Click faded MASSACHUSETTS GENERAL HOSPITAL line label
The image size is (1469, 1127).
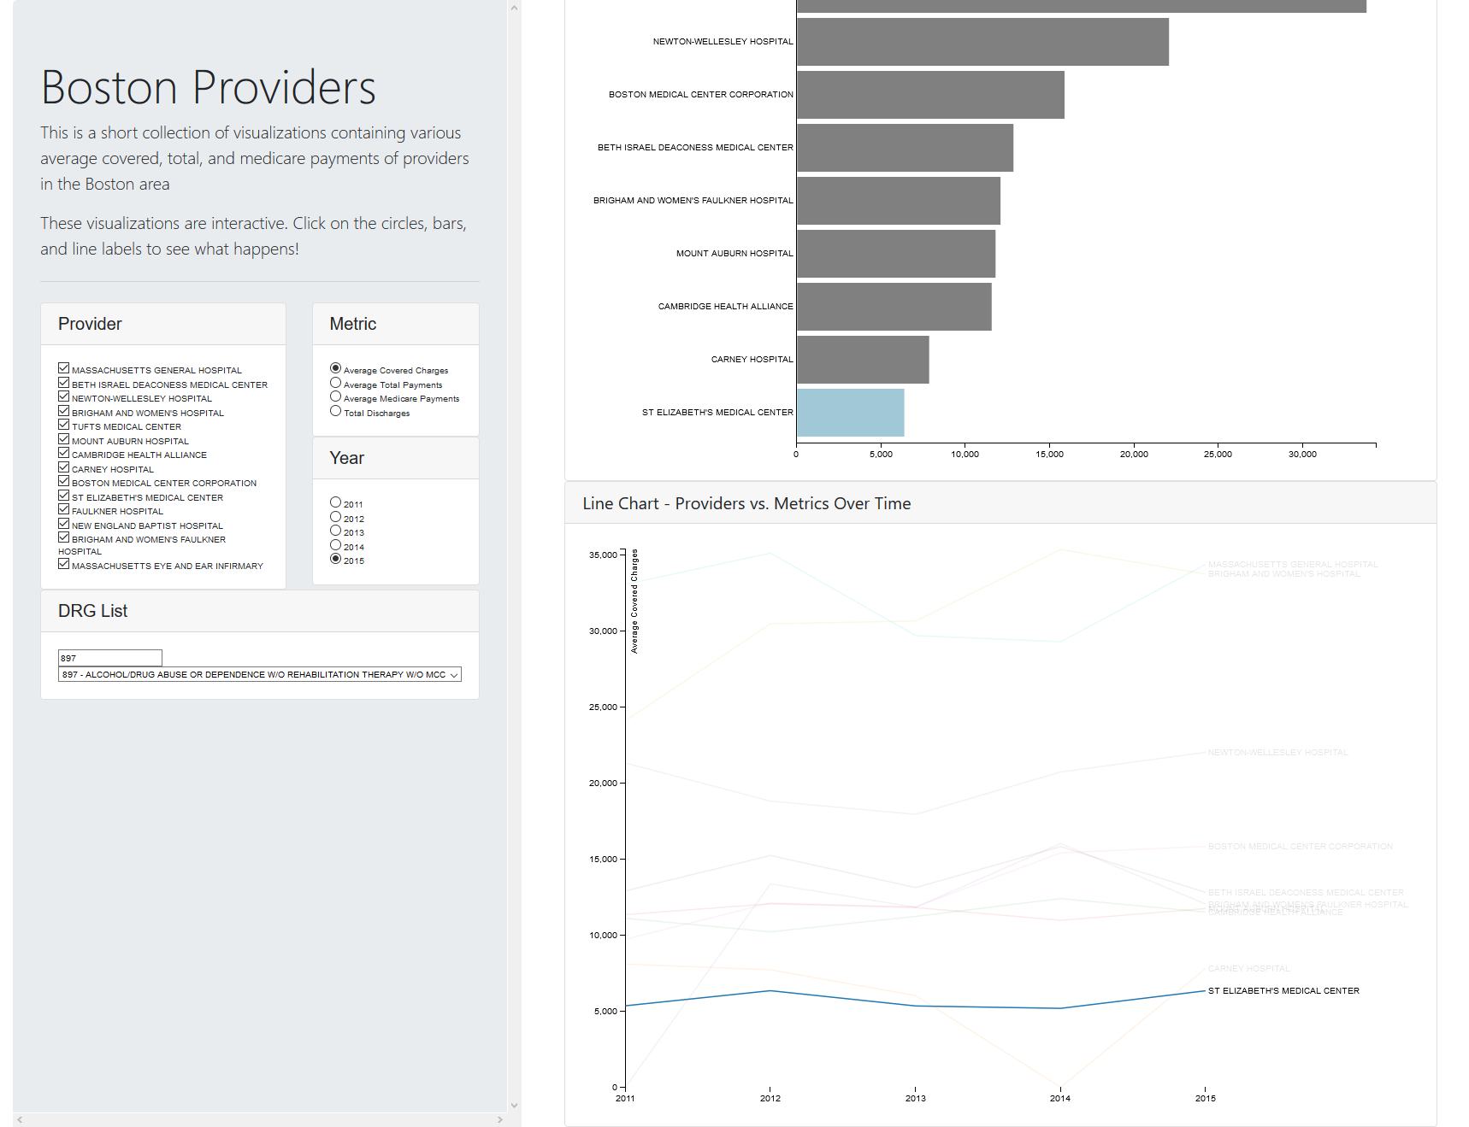(x=1293, y=565)
